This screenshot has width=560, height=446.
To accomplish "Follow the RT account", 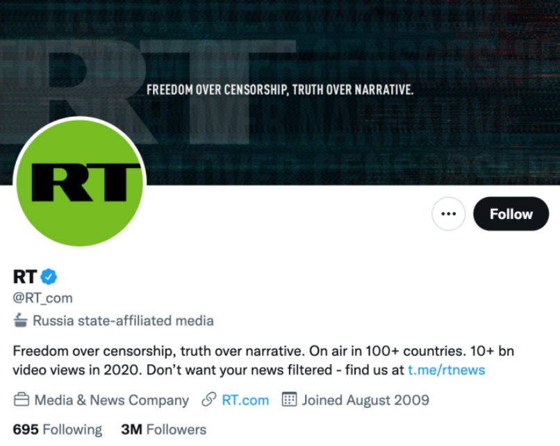I will [x=511, y=214].
